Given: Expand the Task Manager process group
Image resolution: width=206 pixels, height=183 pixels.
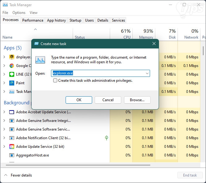Looking at the screenshot, I should (x=4, y=92).
